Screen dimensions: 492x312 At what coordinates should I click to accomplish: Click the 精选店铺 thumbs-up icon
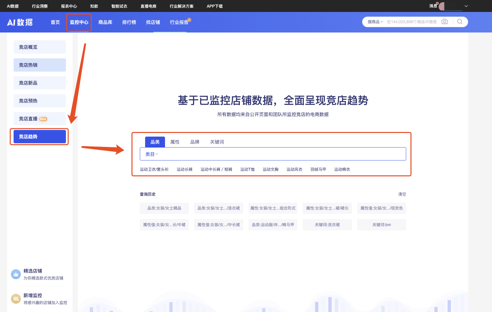click(16, 274)
